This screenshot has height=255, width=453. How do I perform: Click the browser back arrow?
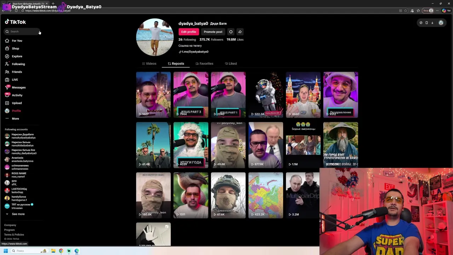[x=4, y=11]
